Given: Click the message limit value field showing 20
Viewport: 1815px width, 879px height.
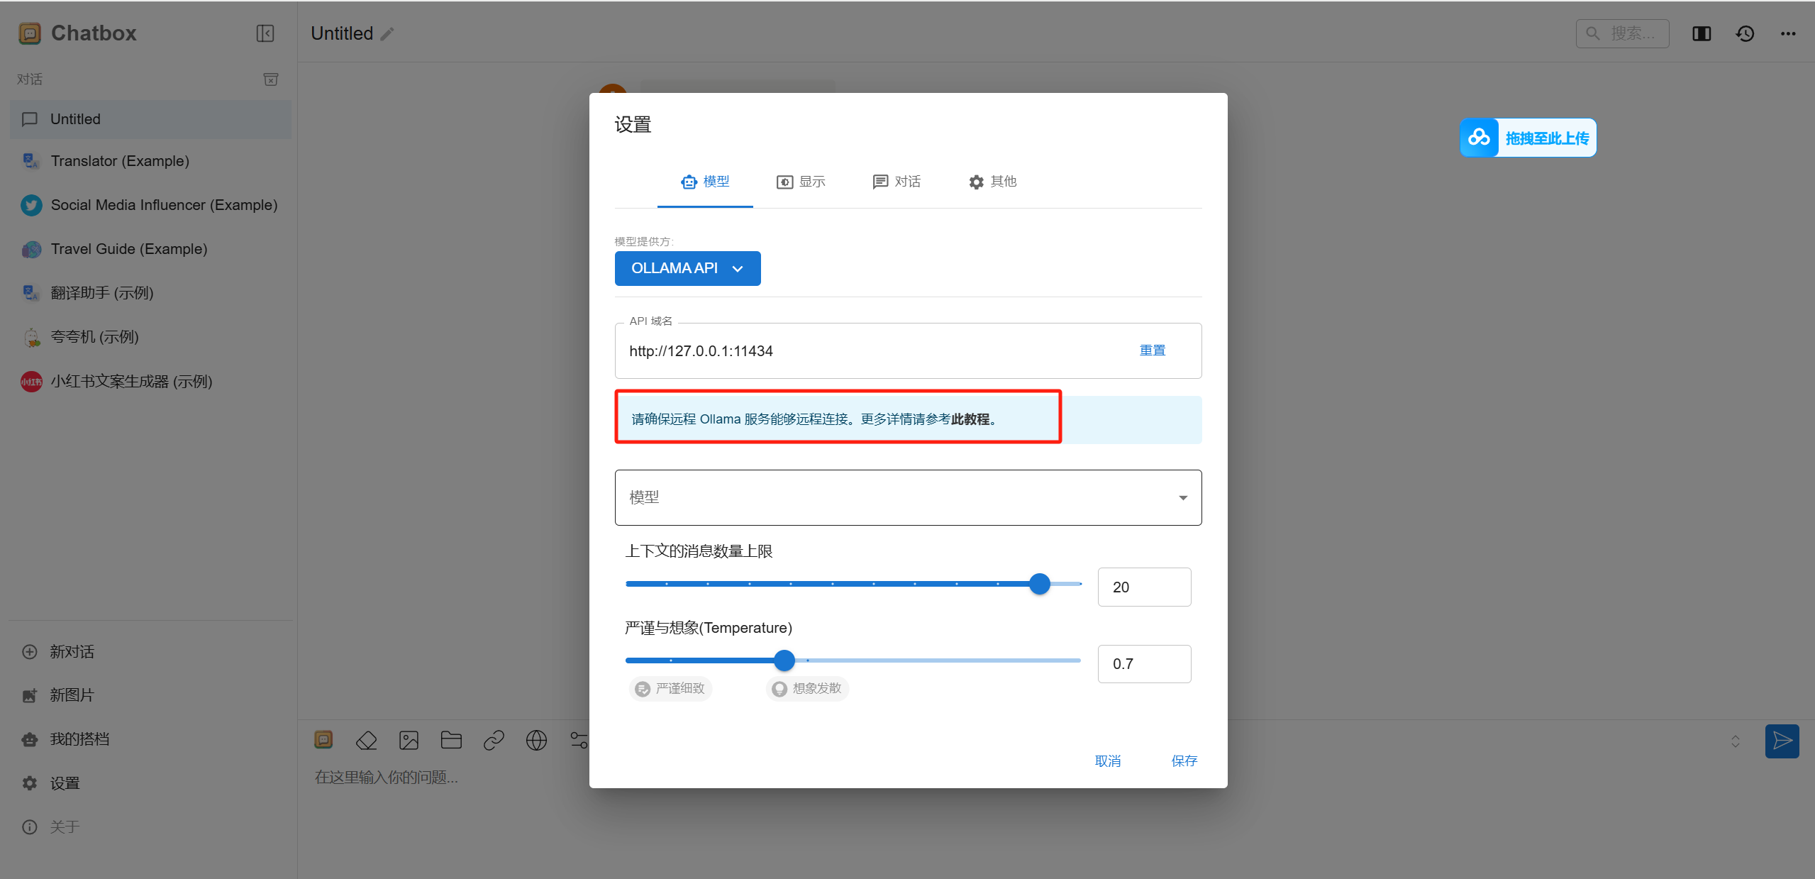Looking at the screenshot, I should pyautogui.click(x=1144, y=587).
